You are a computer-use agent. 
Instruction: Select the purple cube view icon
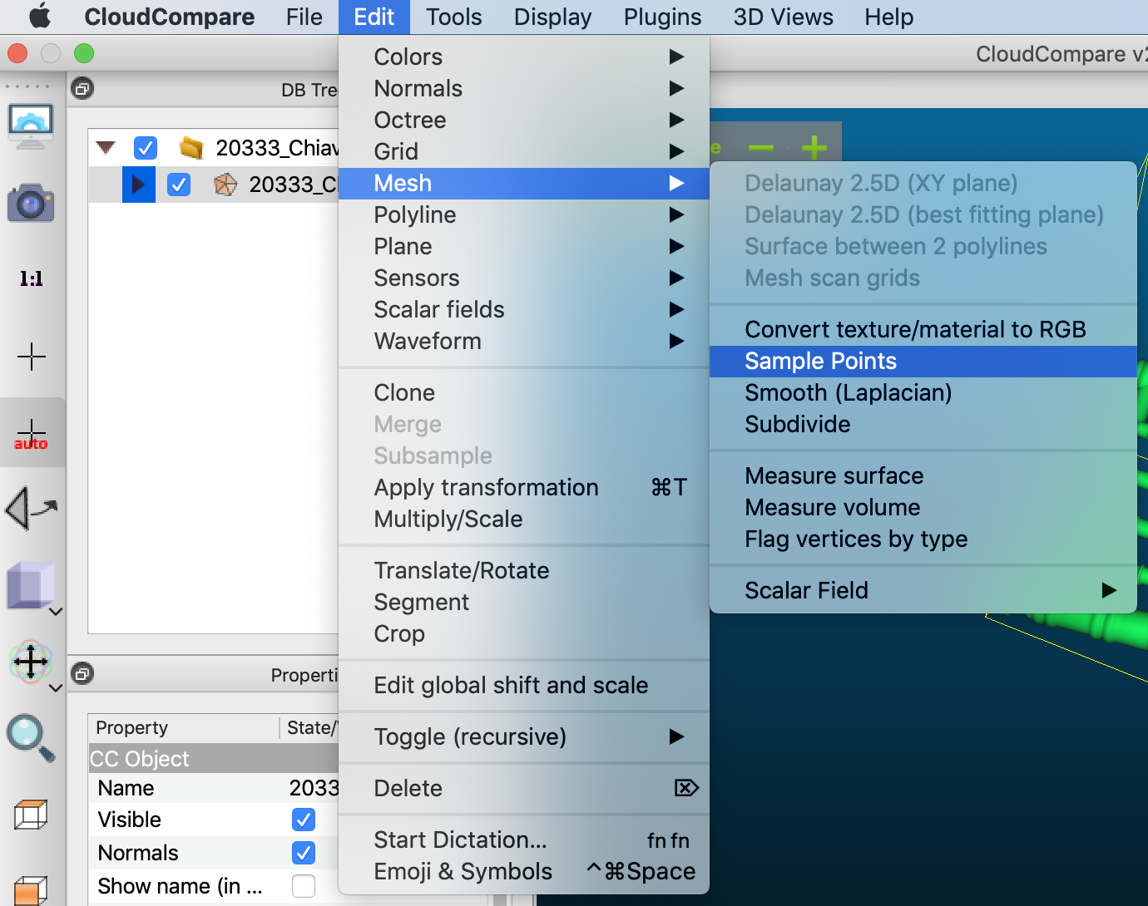(30, 585)
